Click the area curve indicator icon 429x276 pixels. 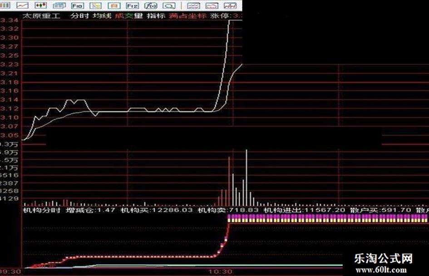point(212,5)
